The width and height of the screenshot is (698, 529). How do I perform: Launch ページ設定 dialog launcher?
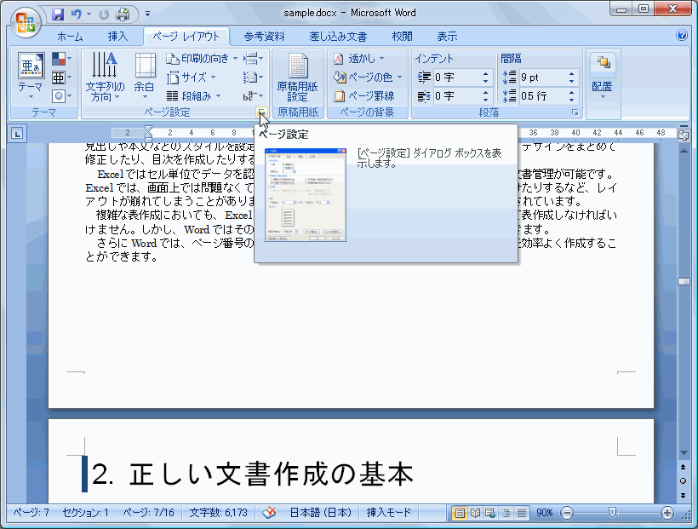point(262,112)
